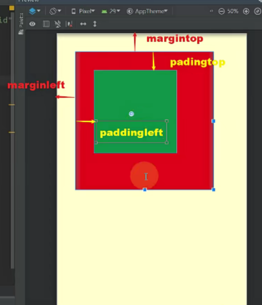
Task: Open the API 29 version dropdown
Action: (110, 11)
